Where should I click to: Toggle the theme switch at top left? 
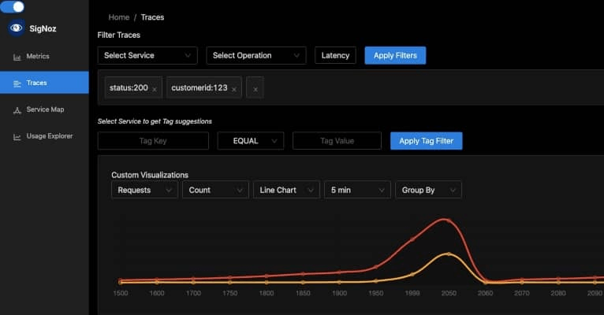12,6
